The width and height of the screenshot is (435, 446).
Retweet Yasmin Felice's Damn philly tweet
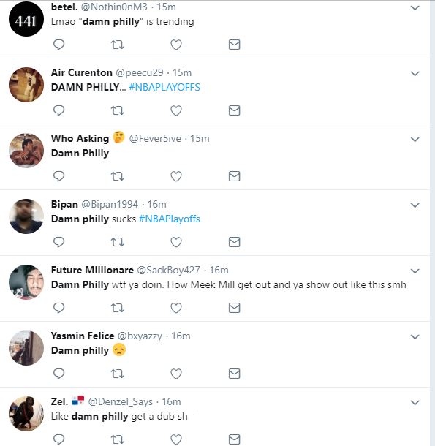point(117,374)
